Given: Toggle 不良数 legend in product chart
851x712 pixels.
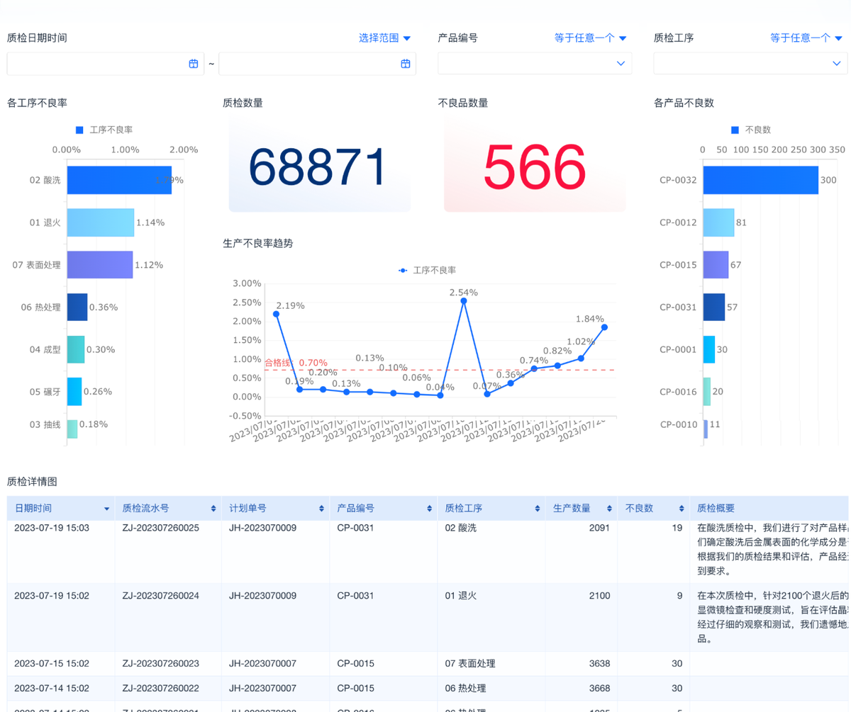Looking at the screenshot, I should click(x=751, y=130).
